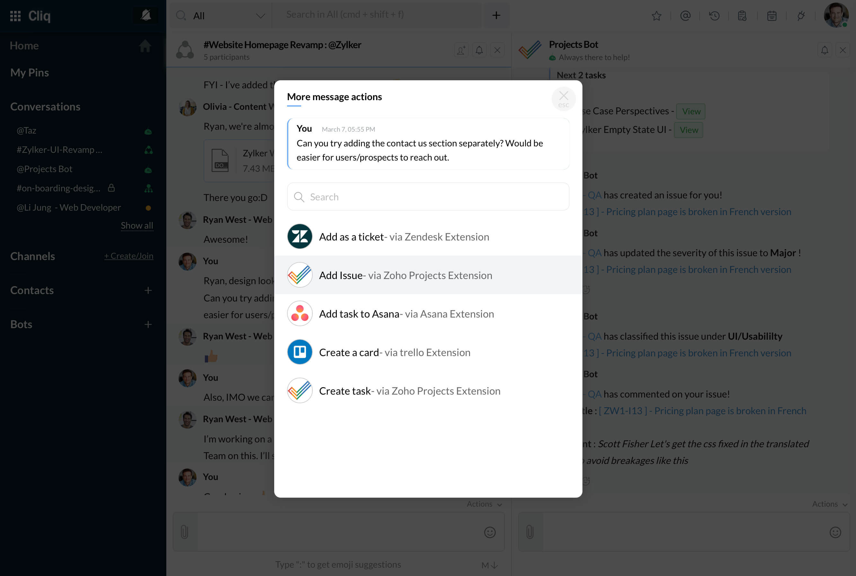Toggle notifications bell for Projects Bot chat
The width and height of the screenshot is (856, 576).
(x=825, y=50)
